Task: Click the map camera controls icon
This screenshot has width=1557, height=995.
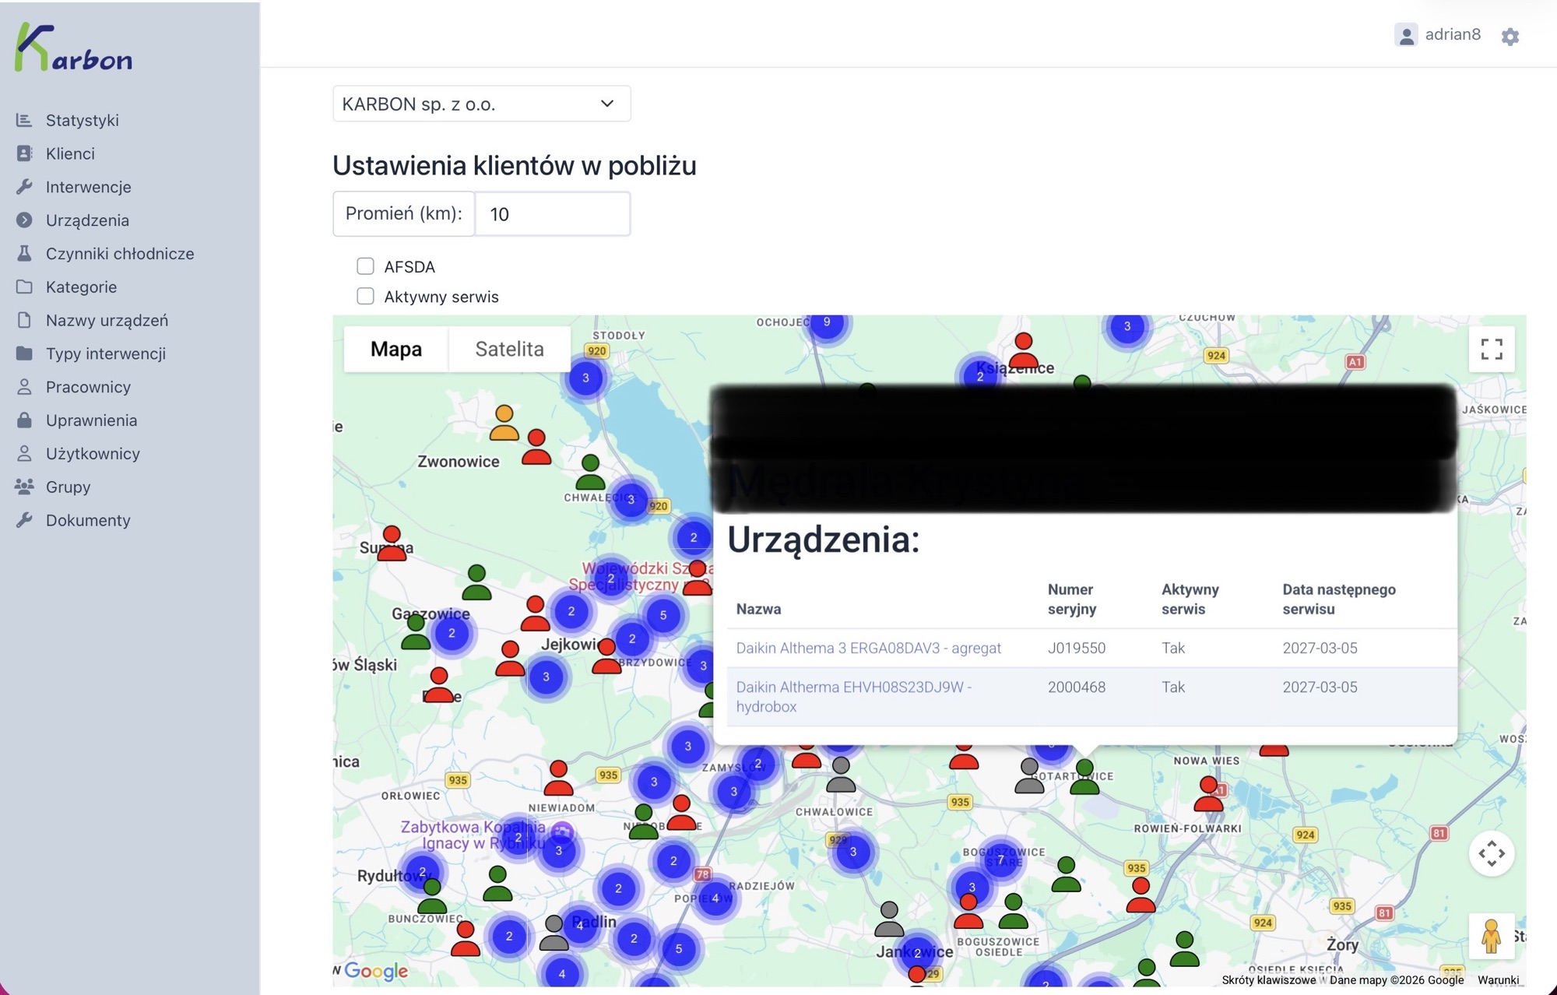Action: (1491, 853)
